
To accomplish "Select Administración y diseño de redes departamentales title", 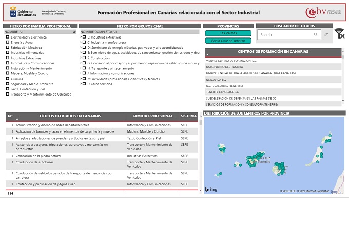I will coord(102,125).
